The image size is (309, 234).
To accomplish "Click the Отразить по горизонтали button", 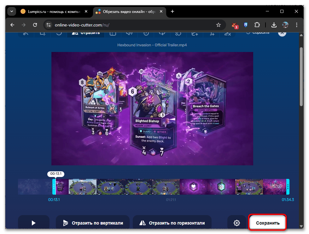I will coord(172,223).
